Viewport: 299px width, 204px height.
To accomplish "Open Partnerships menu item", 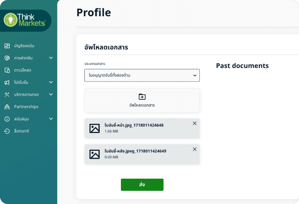I will tap(26, 107).
